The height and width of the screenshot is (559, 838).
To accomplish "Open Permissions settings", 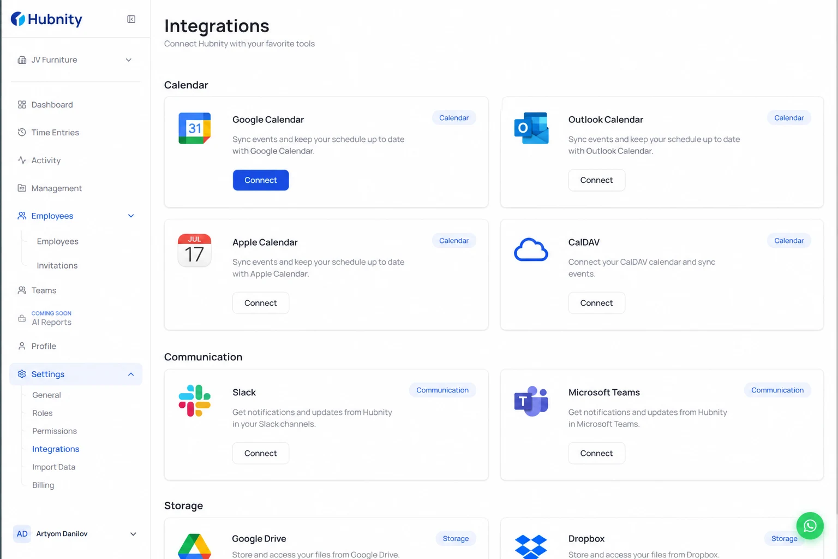I will (x=55, y=431).
